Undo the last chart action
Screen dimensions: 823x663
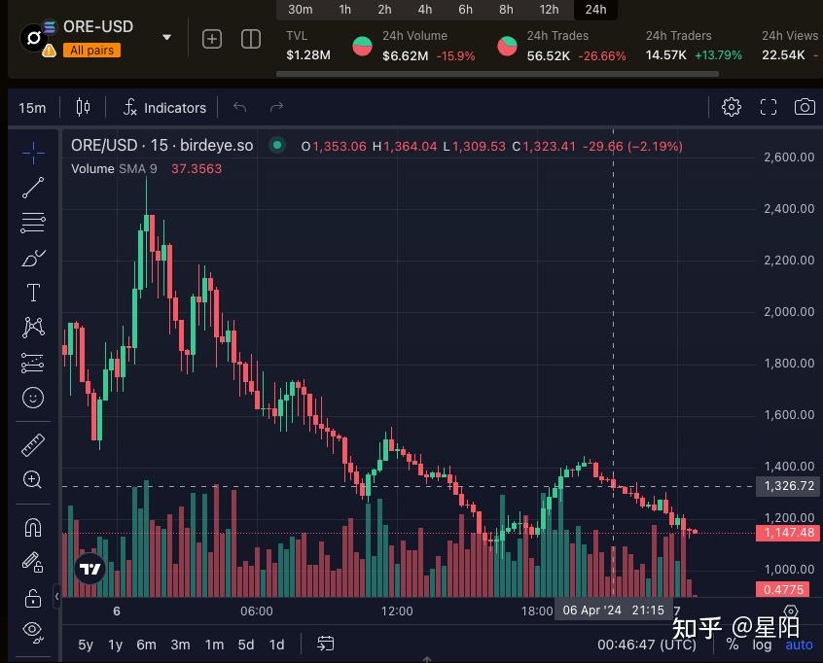tap(240, 108)
